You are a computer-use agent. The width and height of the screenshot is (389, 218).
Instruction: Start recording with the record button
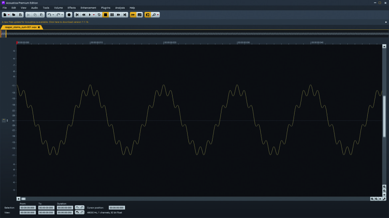click(x=69, y=15)
